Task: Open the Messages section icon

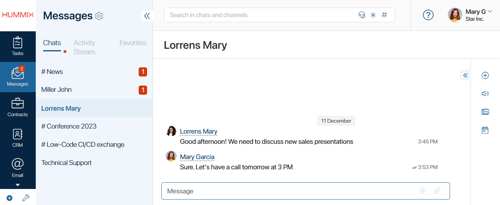Action: click(18, 77)
